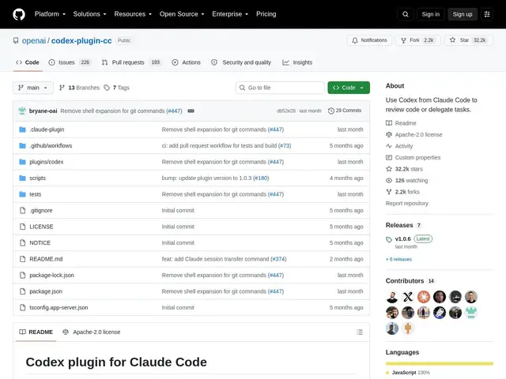Click Report repository link
This screenshot has width=506, height=379.
point(407,204)
